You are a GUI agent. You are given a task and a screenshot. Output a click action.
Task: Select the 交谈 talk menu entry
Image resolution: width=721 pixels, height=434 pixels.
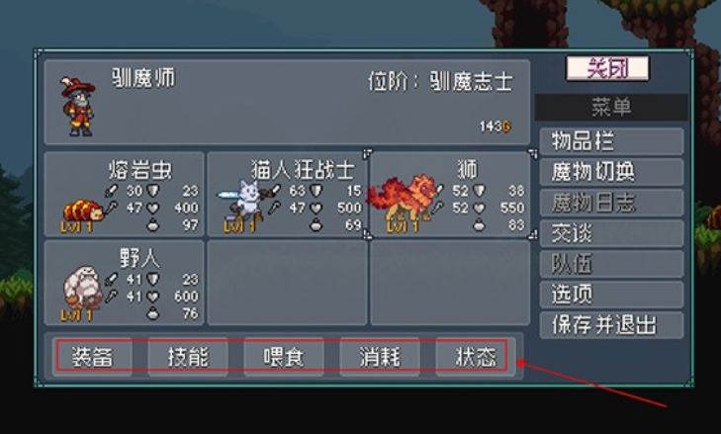click(x=611, y=233)
